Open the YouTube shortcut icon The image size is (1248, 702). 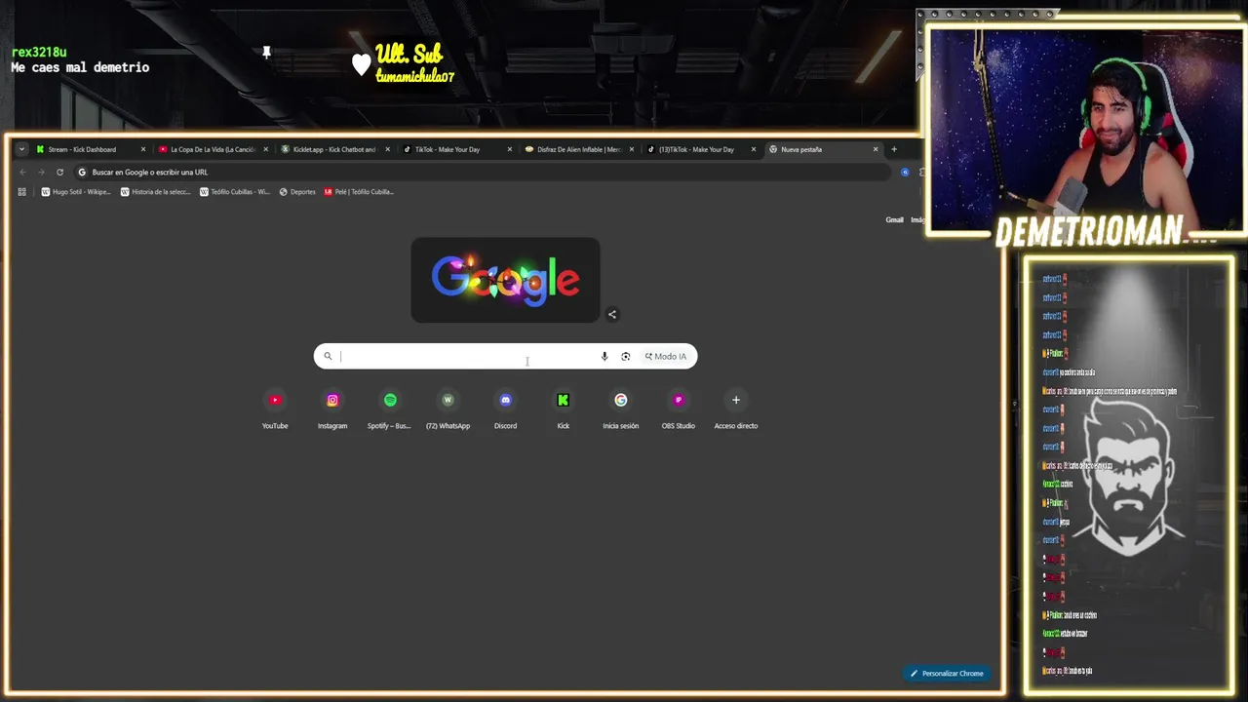click(x=275, y=400)
